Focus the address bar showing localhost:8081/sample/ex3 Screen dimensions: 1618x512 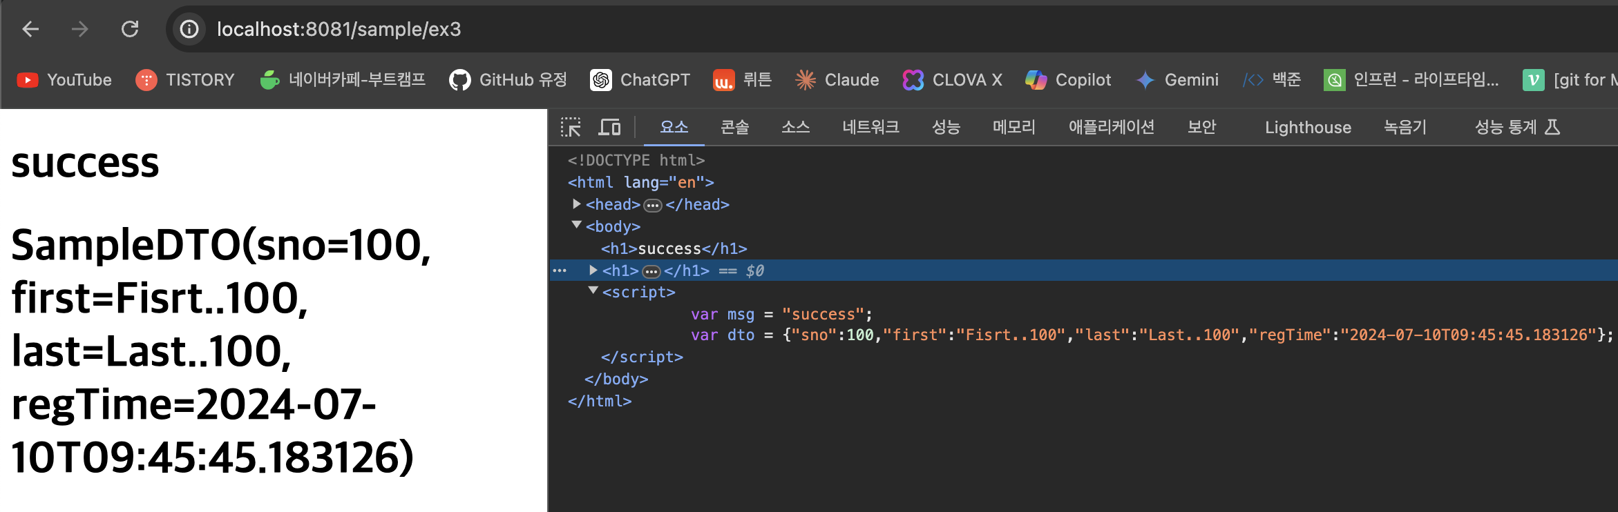[891, 29]
